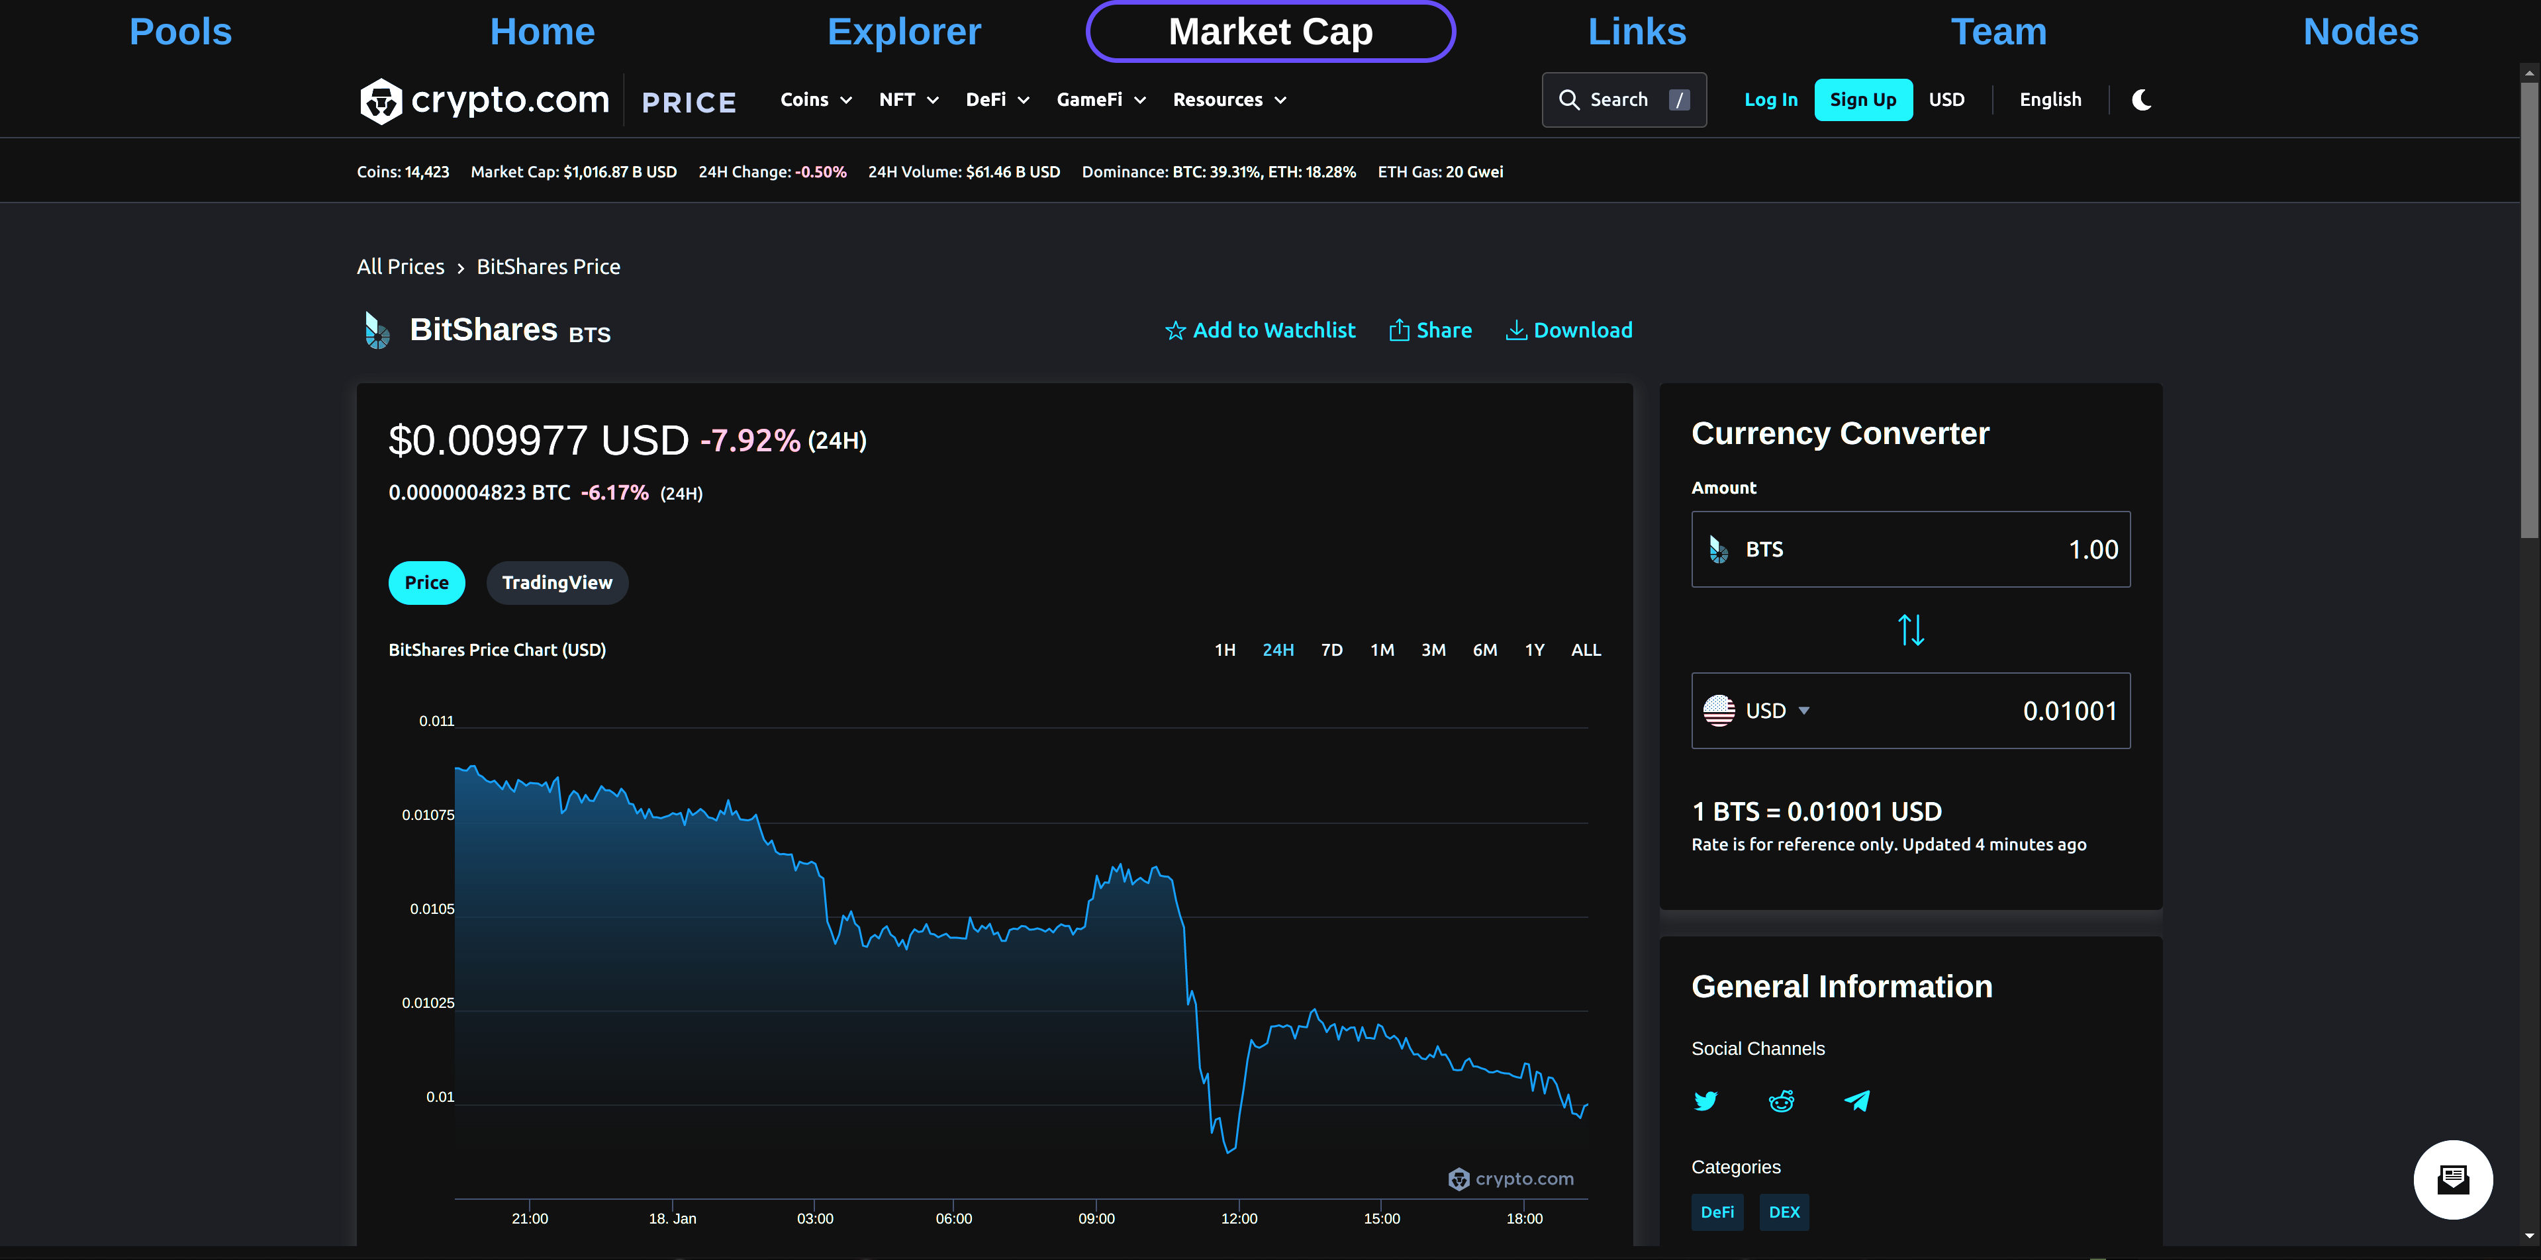
Task: Click the Add to Watchlist star
Action: [1175, 332]
